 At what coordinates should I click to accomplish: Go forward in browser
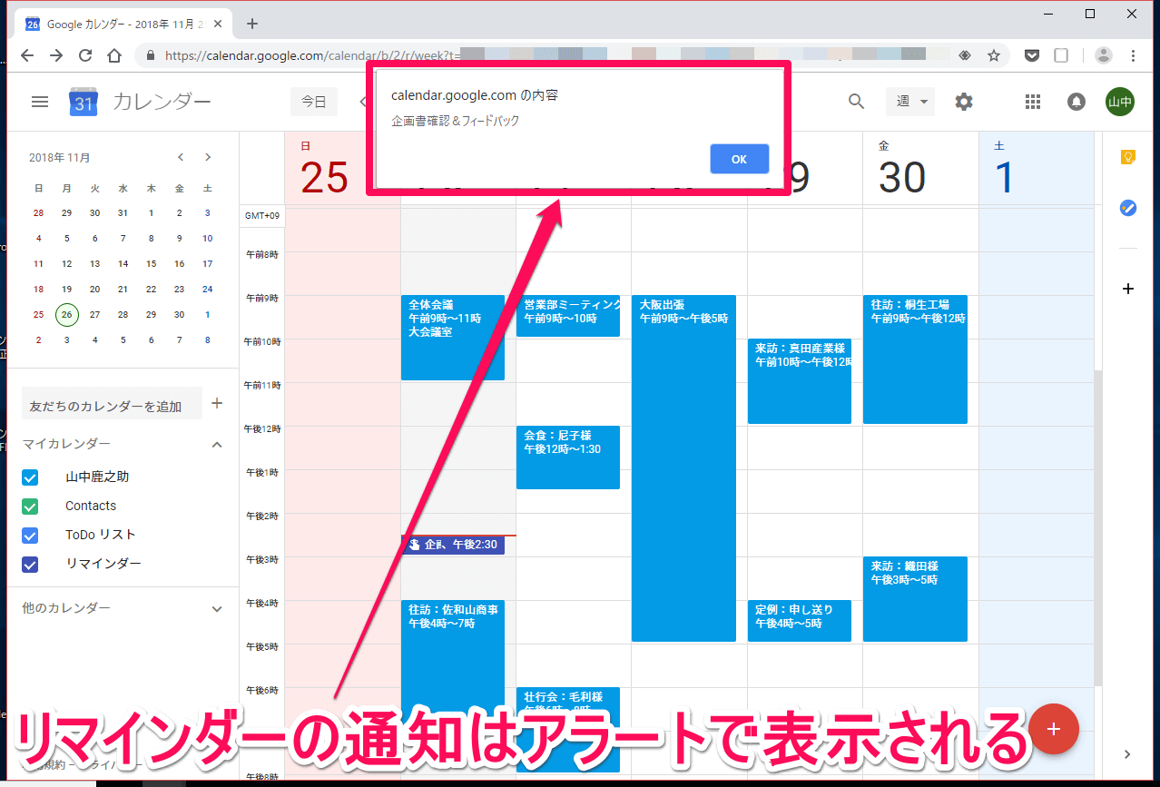56,55
